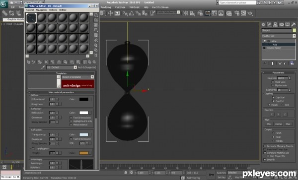Click the teapot Render icon in toolbar
Screen dimensions: 298x180
(x=250, y=13)
